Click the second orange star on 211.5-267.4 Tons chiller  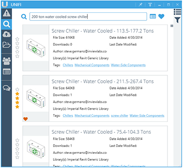tap(17, 98)
